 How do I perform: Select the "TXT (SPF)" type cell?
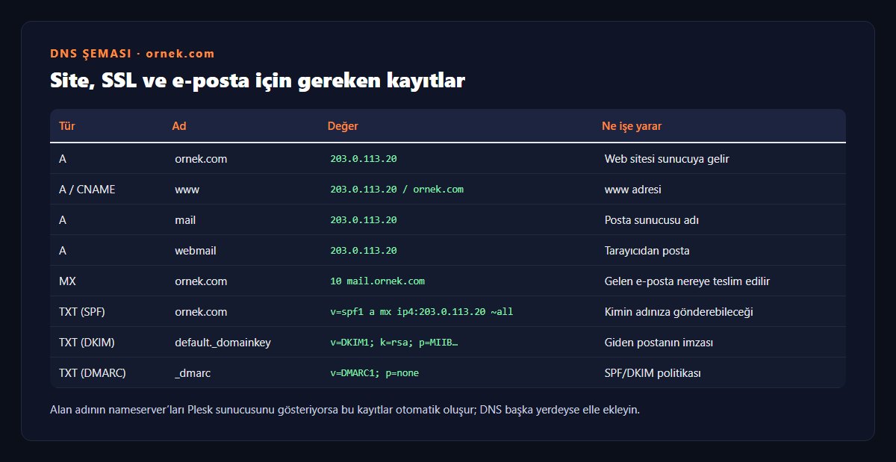point(84,312)
